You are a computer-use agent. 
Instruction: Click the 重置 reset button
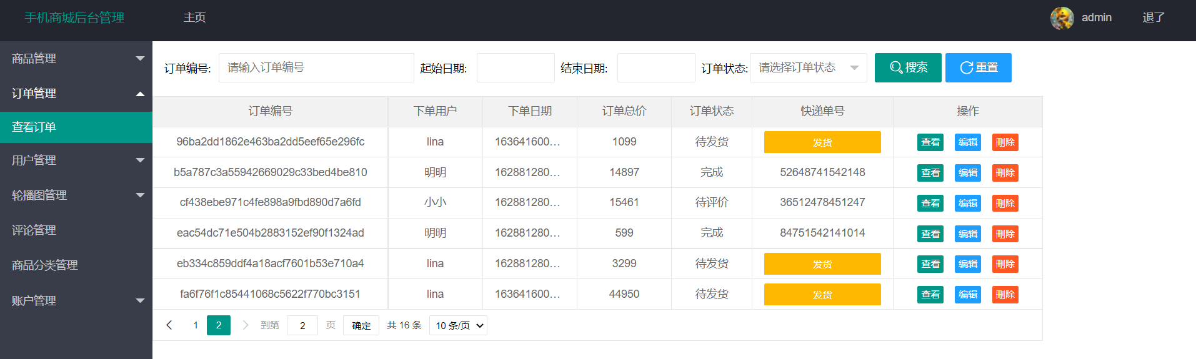(x=979, y=67)
